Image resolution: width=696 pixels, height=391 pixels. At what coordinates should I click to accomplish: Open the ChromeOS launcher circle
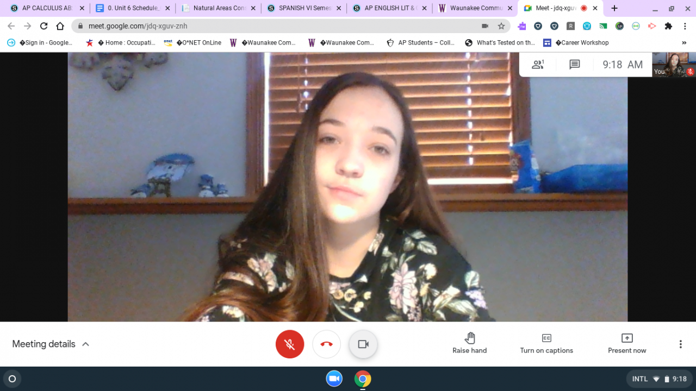(12, 379)
